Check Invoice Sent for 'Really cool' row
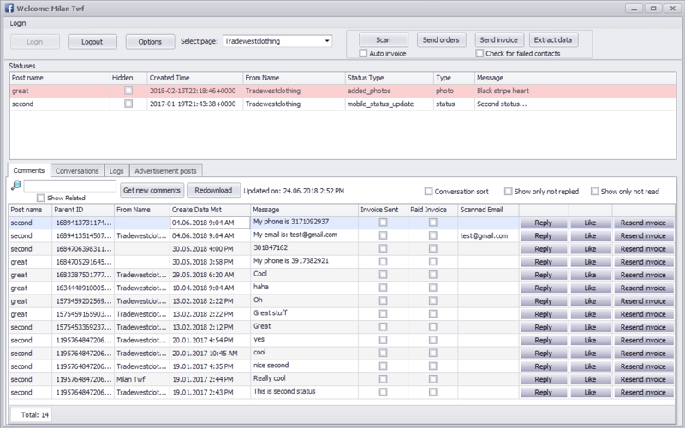The height and width of the screenshot is (428, 685). [383, 379]
